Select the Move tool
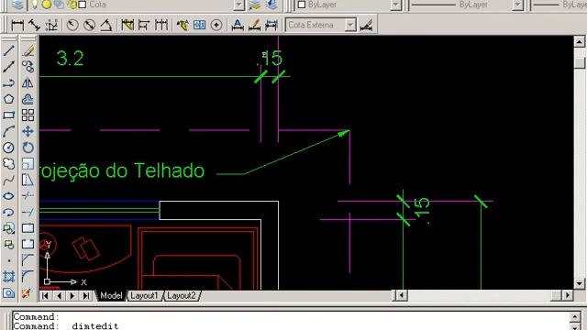This screenshot has height=330, width=587. pyautogui.click(x=28, y=131)
